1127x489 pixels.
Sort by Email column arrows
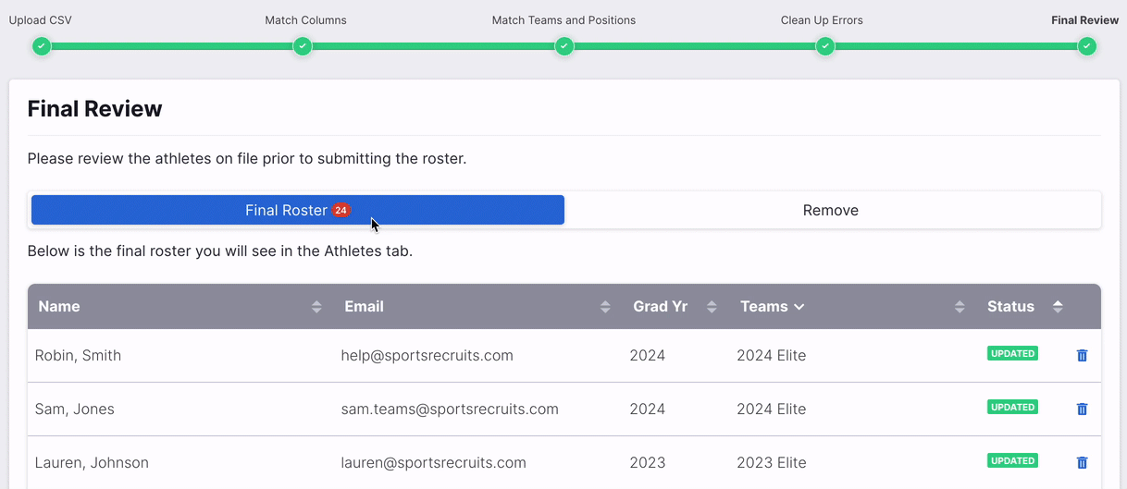tap(605, 307)
